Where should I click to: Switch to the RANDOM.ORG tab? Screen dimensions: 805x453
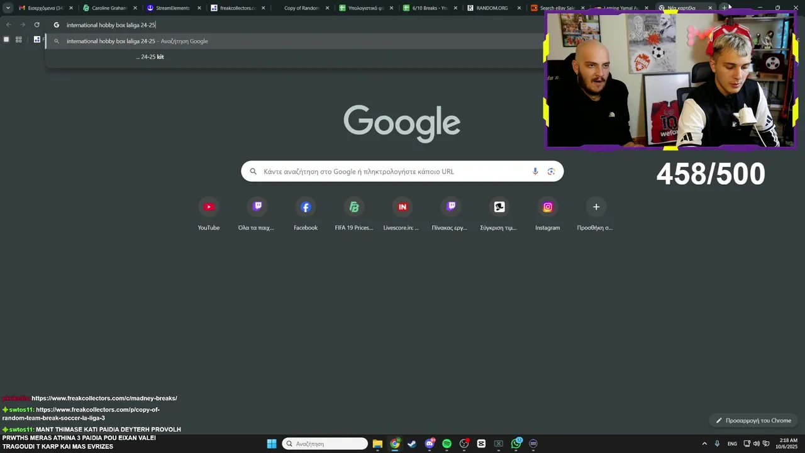(x=492, y=8)
